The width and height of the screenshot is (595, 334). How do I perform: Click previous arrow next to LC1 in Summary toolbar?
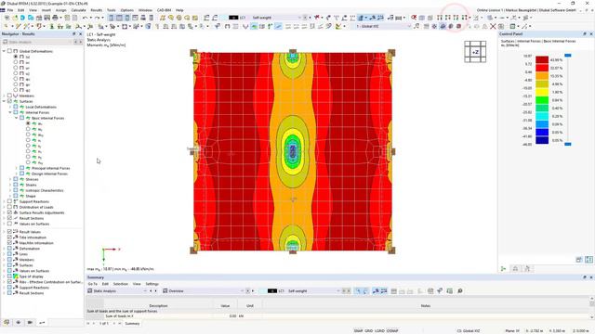[344, 290]
